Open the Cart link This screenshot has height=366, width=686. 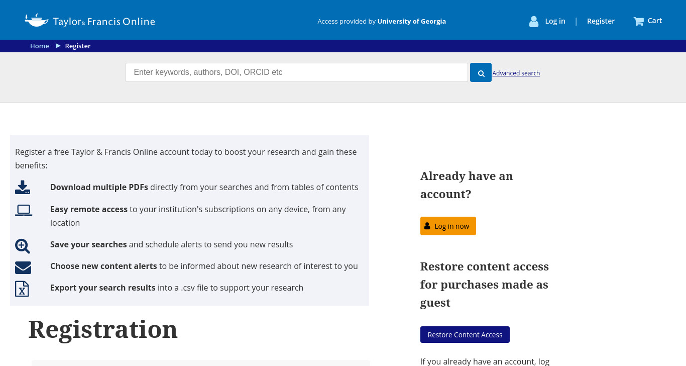[655, 21]
